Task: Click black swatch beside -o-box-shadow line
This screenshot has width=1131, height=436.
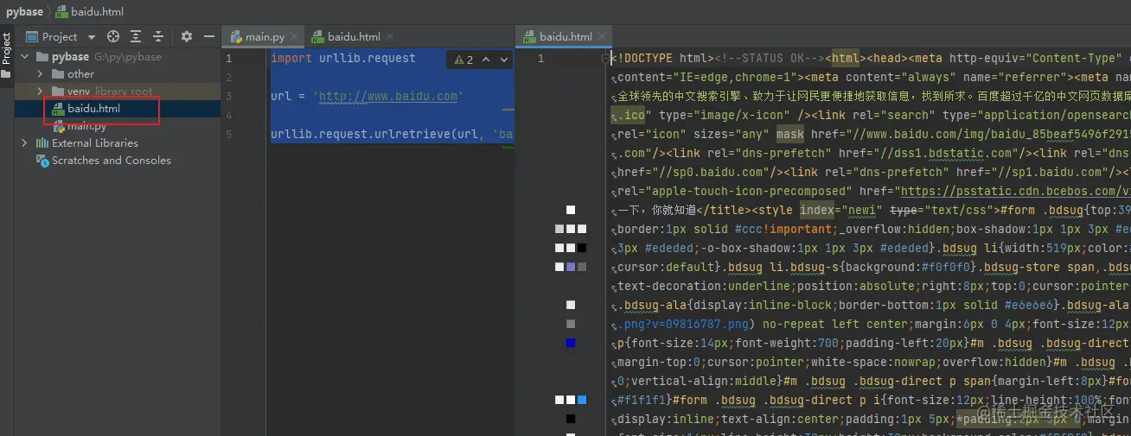Action: (582, 249)
